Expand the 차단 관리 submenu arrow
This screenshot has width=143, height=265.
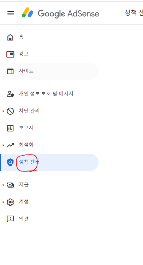click(x=3, y=111)
